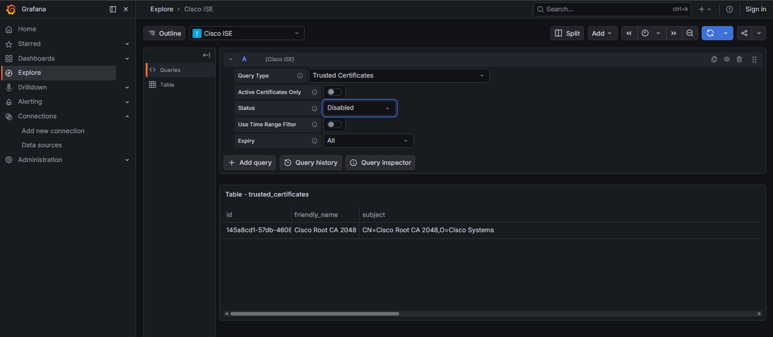Open the Starred section
Viewport: 773px width, 337px height.
tap(29, 44)
